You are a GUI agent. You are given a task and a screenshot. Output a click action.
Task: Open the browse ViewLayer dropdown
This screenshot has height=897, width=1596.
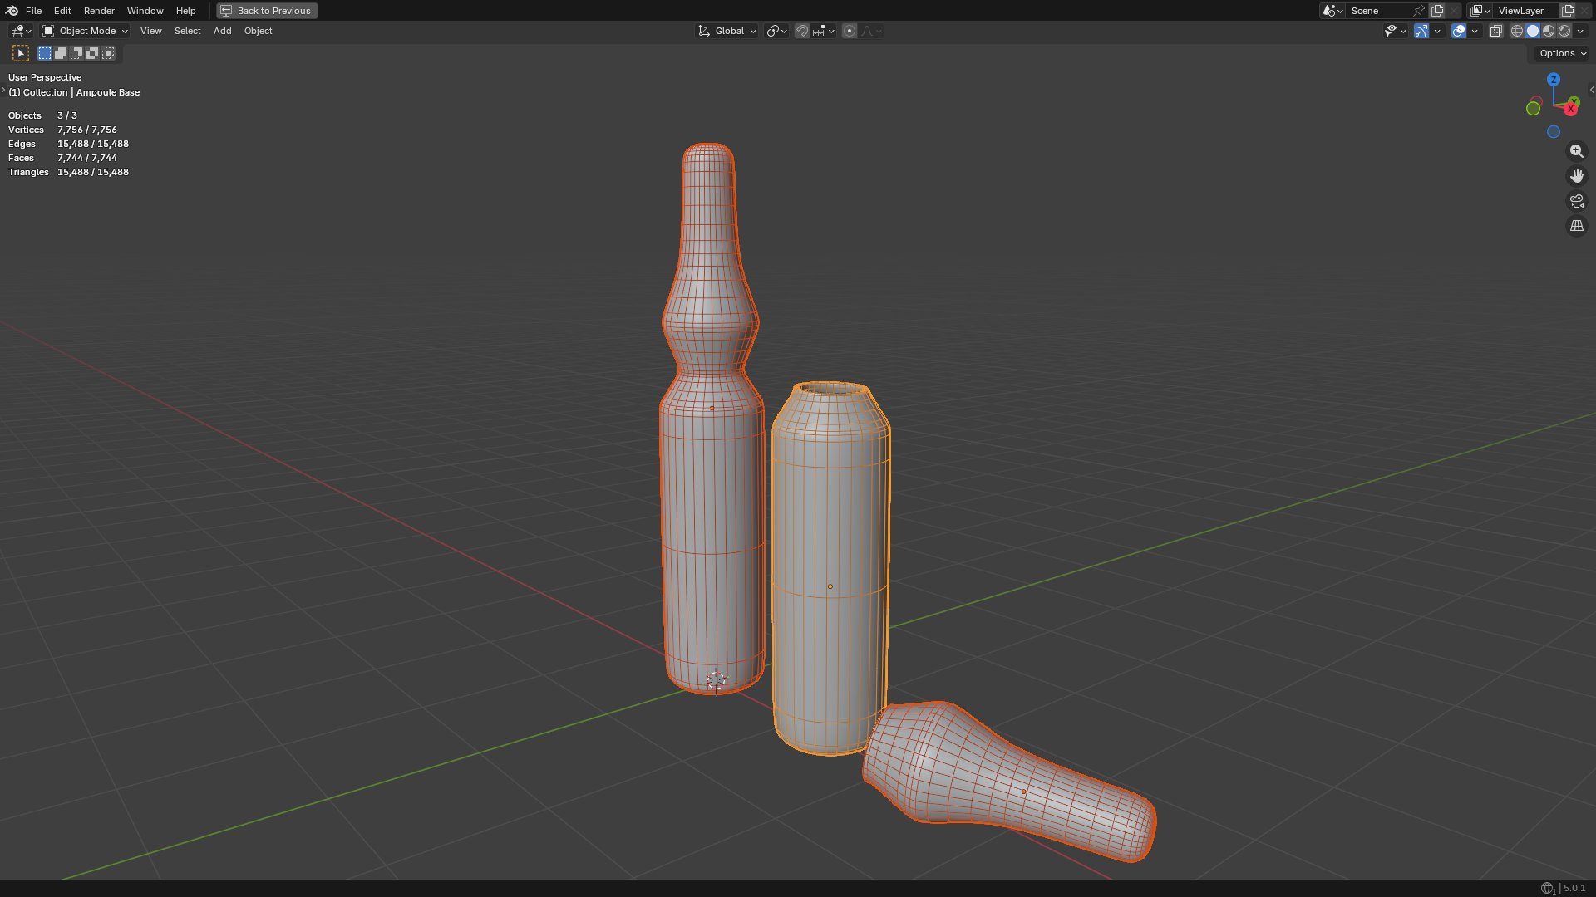(1480, 11)
